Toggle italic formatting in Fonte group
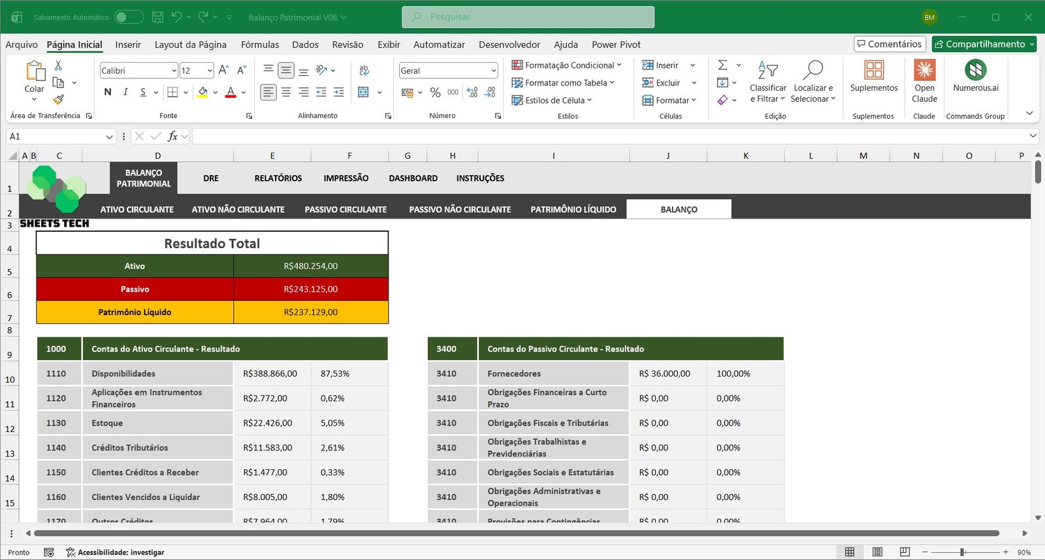The image size is (1045, 560). pyautogui.click(x=125, y=93)
